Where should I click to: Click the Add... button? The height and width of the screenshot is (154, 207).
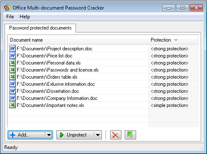click(27, 135)
